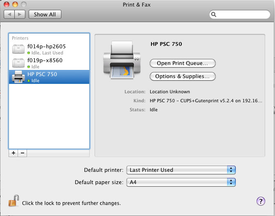The height and width of the screenshot is (216, 275).
Task: Add a printer with plus button
Action: tap(14, 153)
